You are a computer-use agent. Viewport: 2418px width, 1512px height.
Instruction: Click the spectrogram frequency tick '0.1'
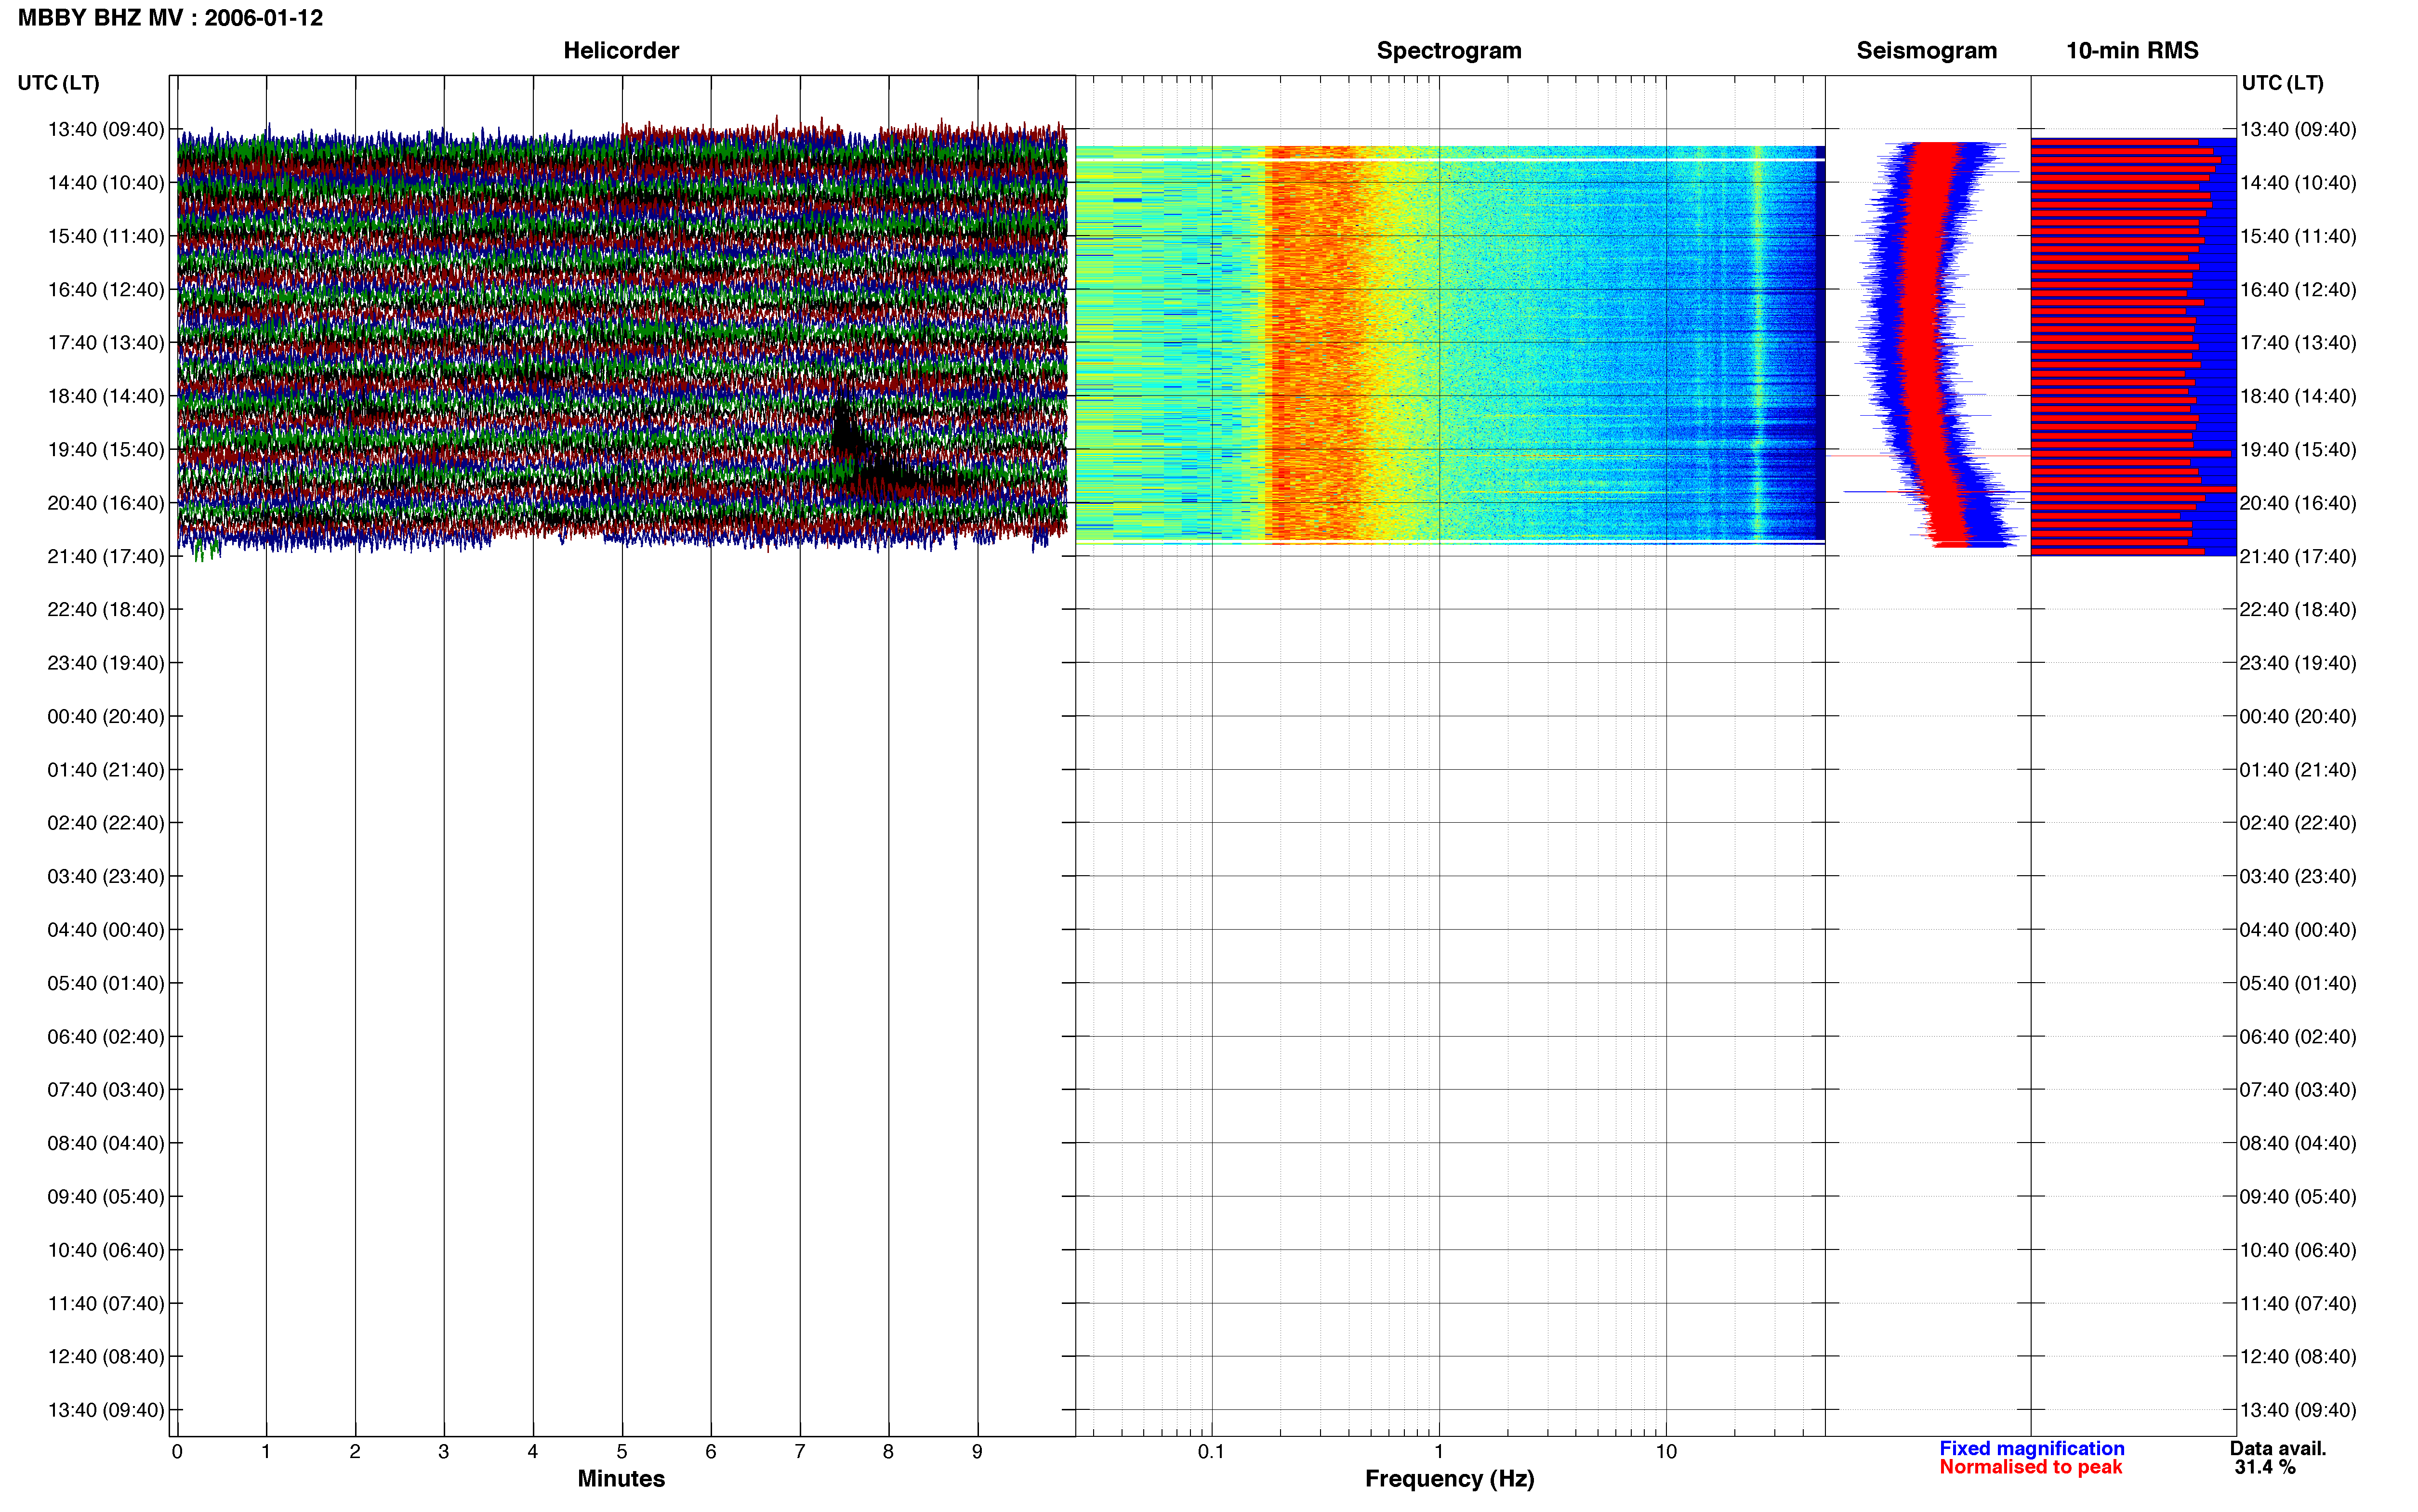[1211, 1452]
